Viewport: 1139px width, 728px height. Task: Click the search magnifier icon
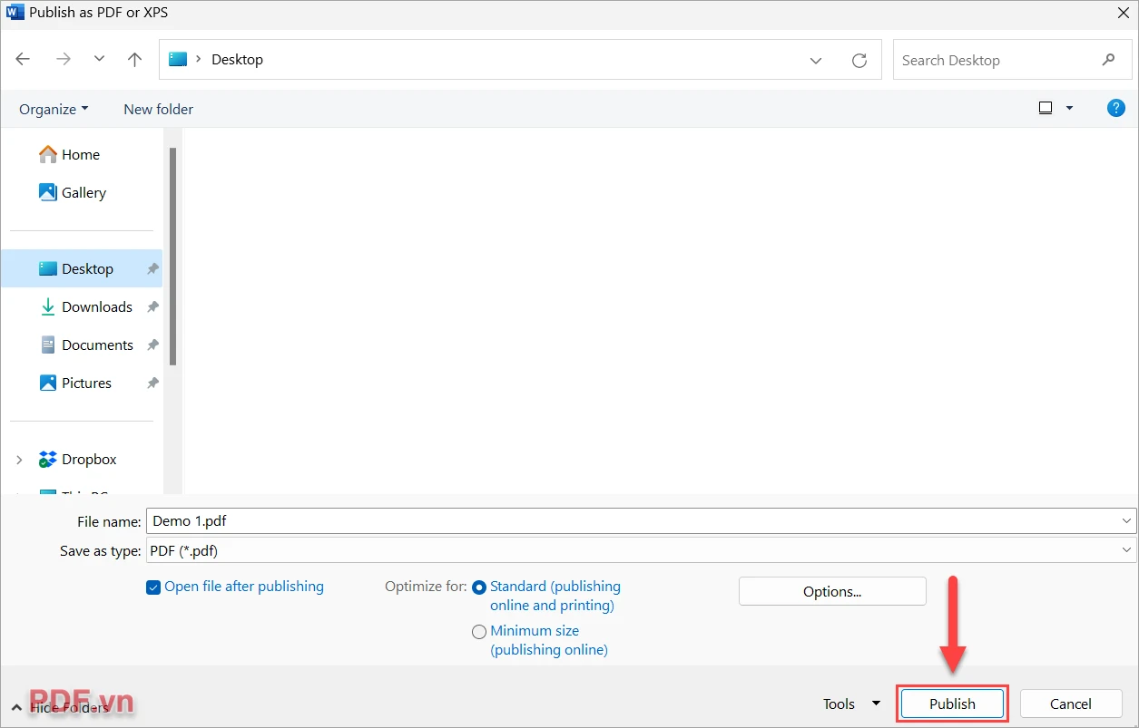pos(1108,60)
